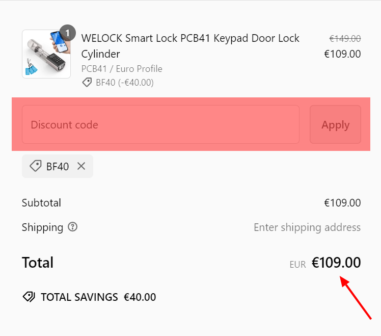The width and height of the screenshot is (381, 336).
Task: Click the tag icon beside BF40 (-€40.00)
Action: [x=87, y=83]
